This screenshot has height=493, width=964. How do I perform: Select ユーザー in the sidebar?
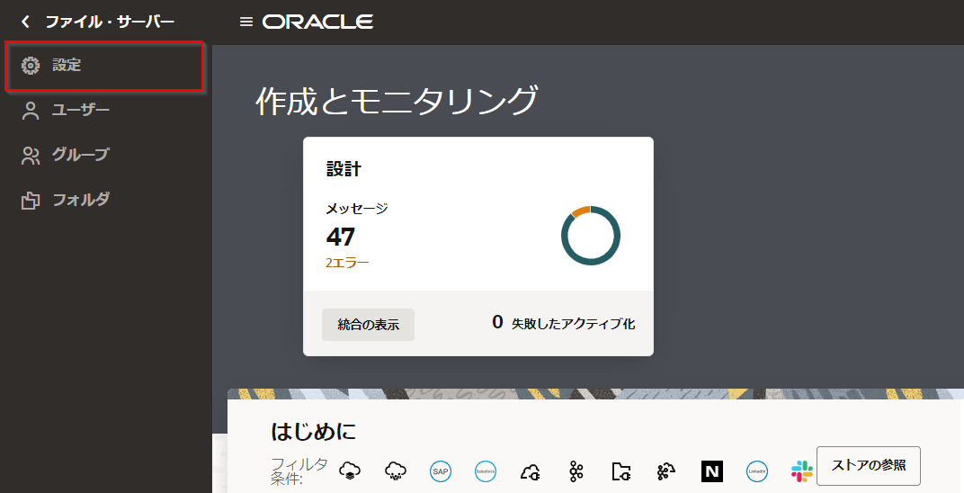pos(80,111)
